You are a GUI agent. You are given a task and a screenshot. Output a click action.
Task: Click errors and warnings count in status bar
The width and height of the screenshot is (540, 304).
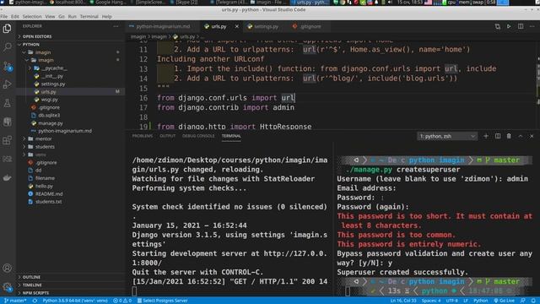[122, 301]
